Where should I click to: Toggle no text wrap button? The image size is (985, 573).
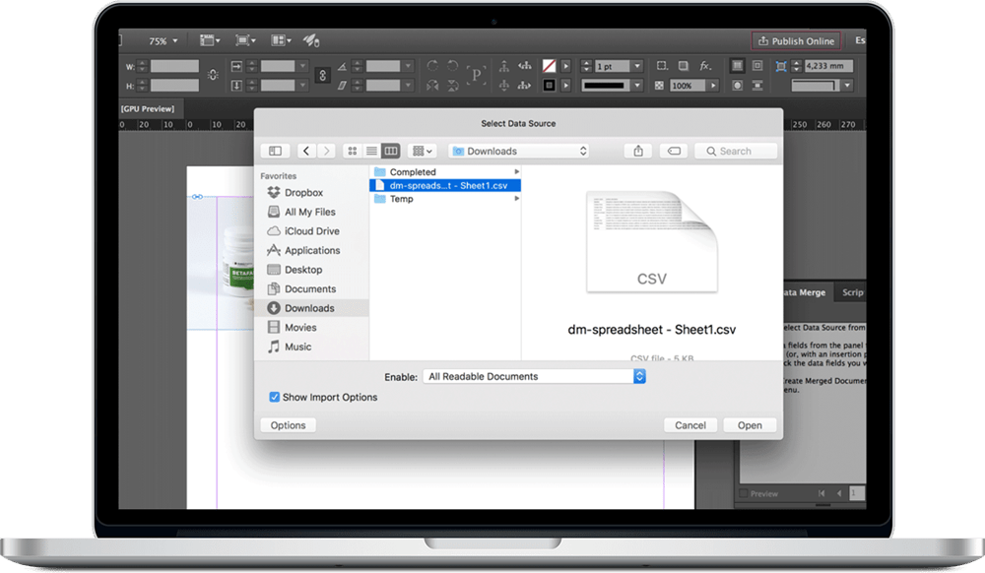pyautogui.click(x=738, y=66)
